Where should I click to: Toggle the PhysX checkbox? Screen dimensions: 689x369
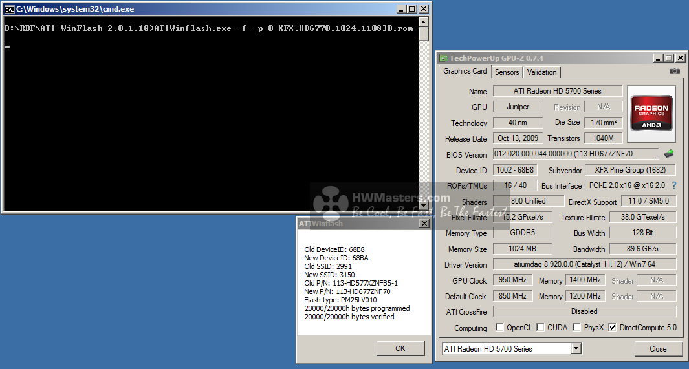576,327
